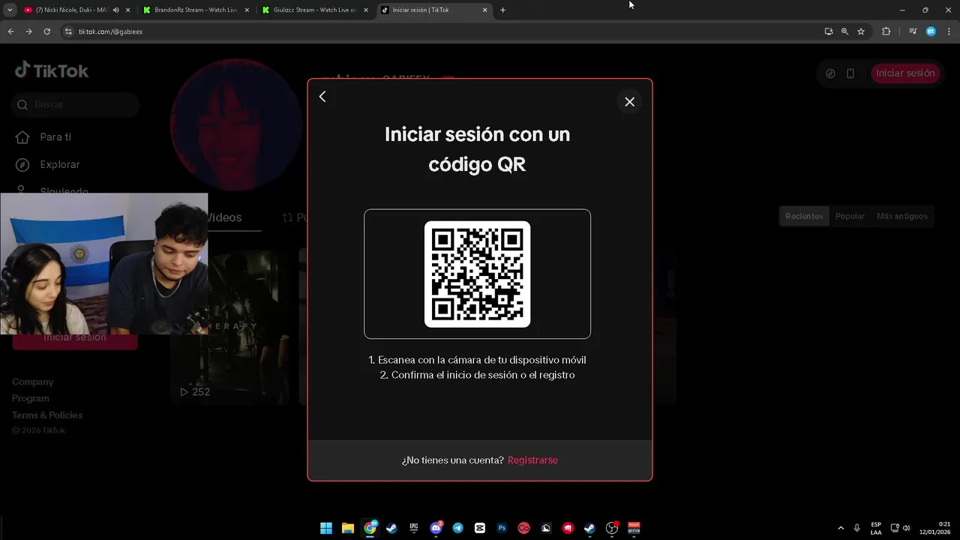This screenshot has height=540, width=960.
Task: Open the Explorar page
Action: tap(48, 164)
